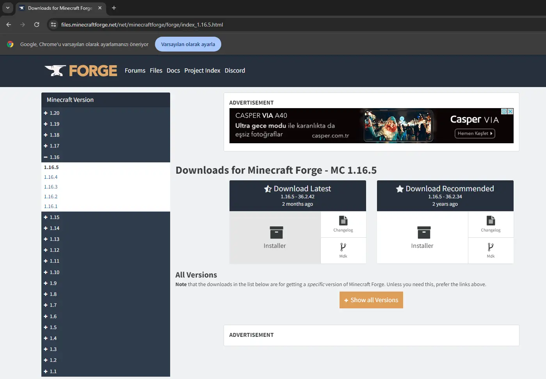Open the Discord link in header
Viewport: 546px width, 379px height.
point(235,71)
